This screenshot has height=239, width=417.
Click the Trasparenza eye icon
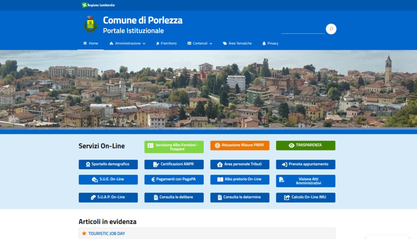tap(292, 145)
